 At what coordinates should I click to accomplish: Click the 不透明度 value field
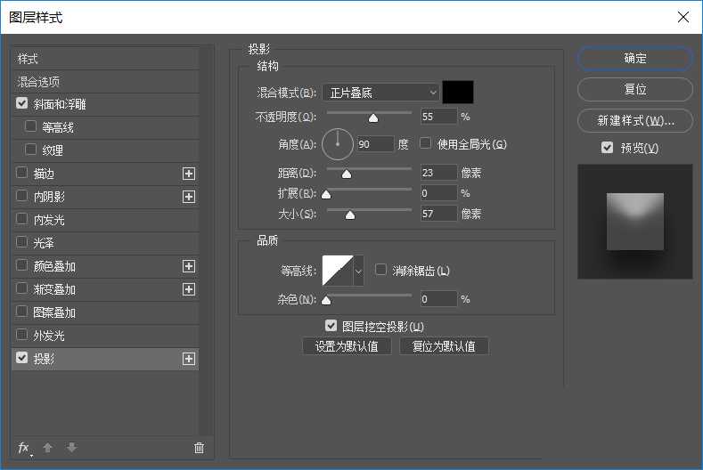click(x=438, y=117)
